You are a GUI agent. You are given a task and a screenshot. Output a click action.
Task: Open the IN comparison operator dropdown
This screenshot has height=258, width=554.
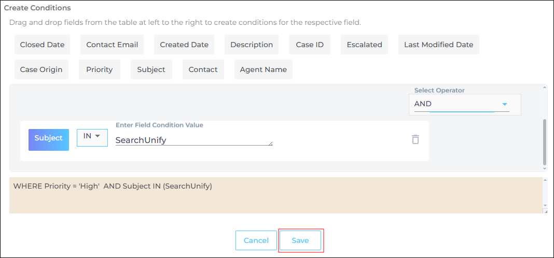(92, 137)
